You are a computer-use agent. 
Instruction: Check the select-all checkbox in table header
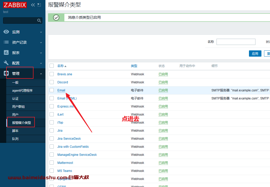click(x=52, y=66)
